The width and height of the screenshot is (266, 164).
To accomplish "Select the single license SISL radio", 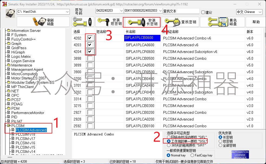I will click(169, 141).
